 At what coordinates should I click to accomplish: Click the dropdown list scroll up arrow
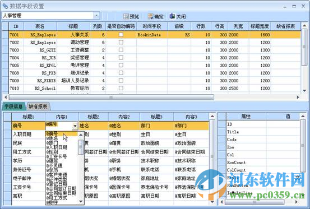[x=81, y=134]
